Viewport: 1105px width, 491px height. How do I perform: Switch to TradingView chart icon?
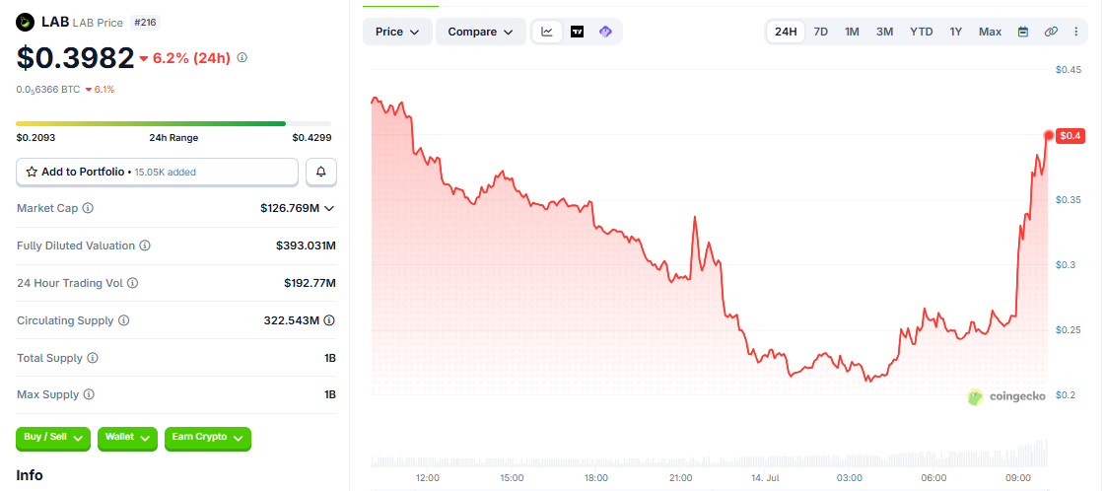[578, 32]
